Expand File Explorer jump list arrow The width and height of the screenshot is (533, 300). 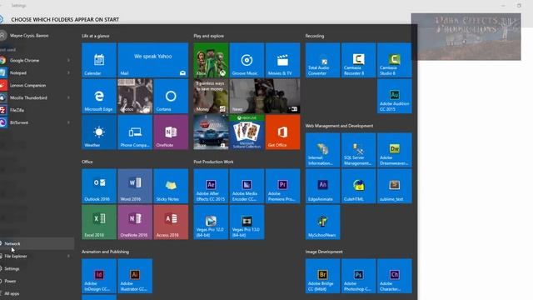click(68, 256)
